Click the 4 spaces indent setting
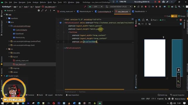This screenshot has height=105, width=188. tap(160, 99)
